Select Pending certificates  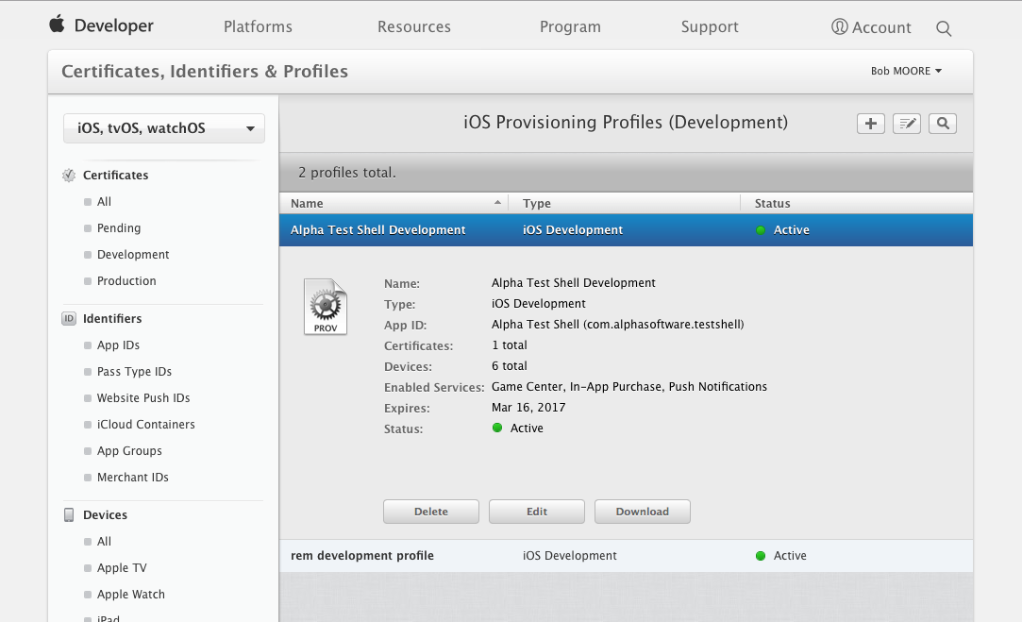tap(119, 228)
